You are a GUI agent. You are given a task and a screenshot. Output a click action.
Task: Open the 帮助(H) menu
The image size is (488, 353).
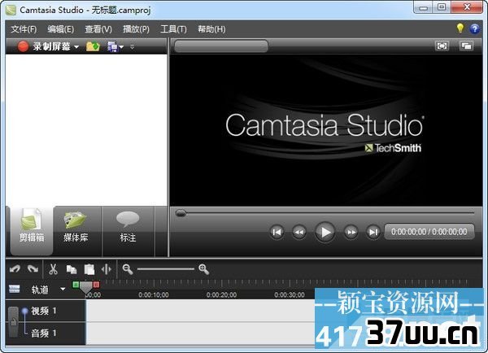[x=211, y=29]
